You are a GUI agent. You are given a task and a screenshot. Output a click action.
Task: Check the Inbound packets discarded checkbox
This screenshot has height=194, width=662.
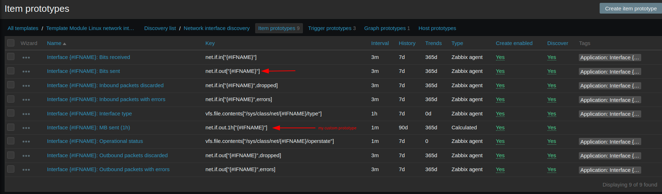11,85
